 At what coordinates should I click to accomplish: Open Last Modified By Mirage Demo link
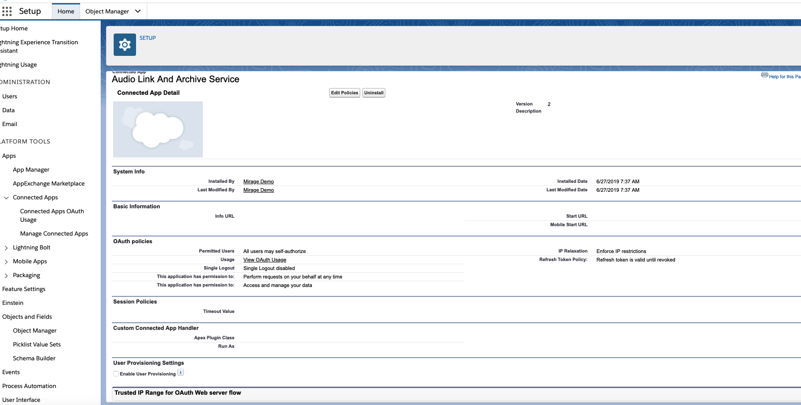tap(259, 190)
